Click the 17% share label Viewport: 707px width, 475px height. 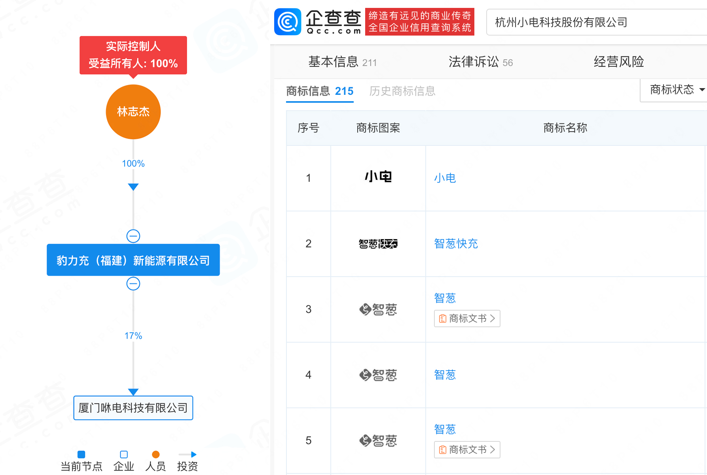pos(133,336)
